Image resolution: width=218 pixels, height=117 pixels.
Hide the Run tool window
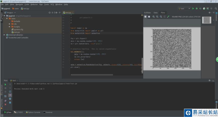pyautogui.click(x=213, y=80)
